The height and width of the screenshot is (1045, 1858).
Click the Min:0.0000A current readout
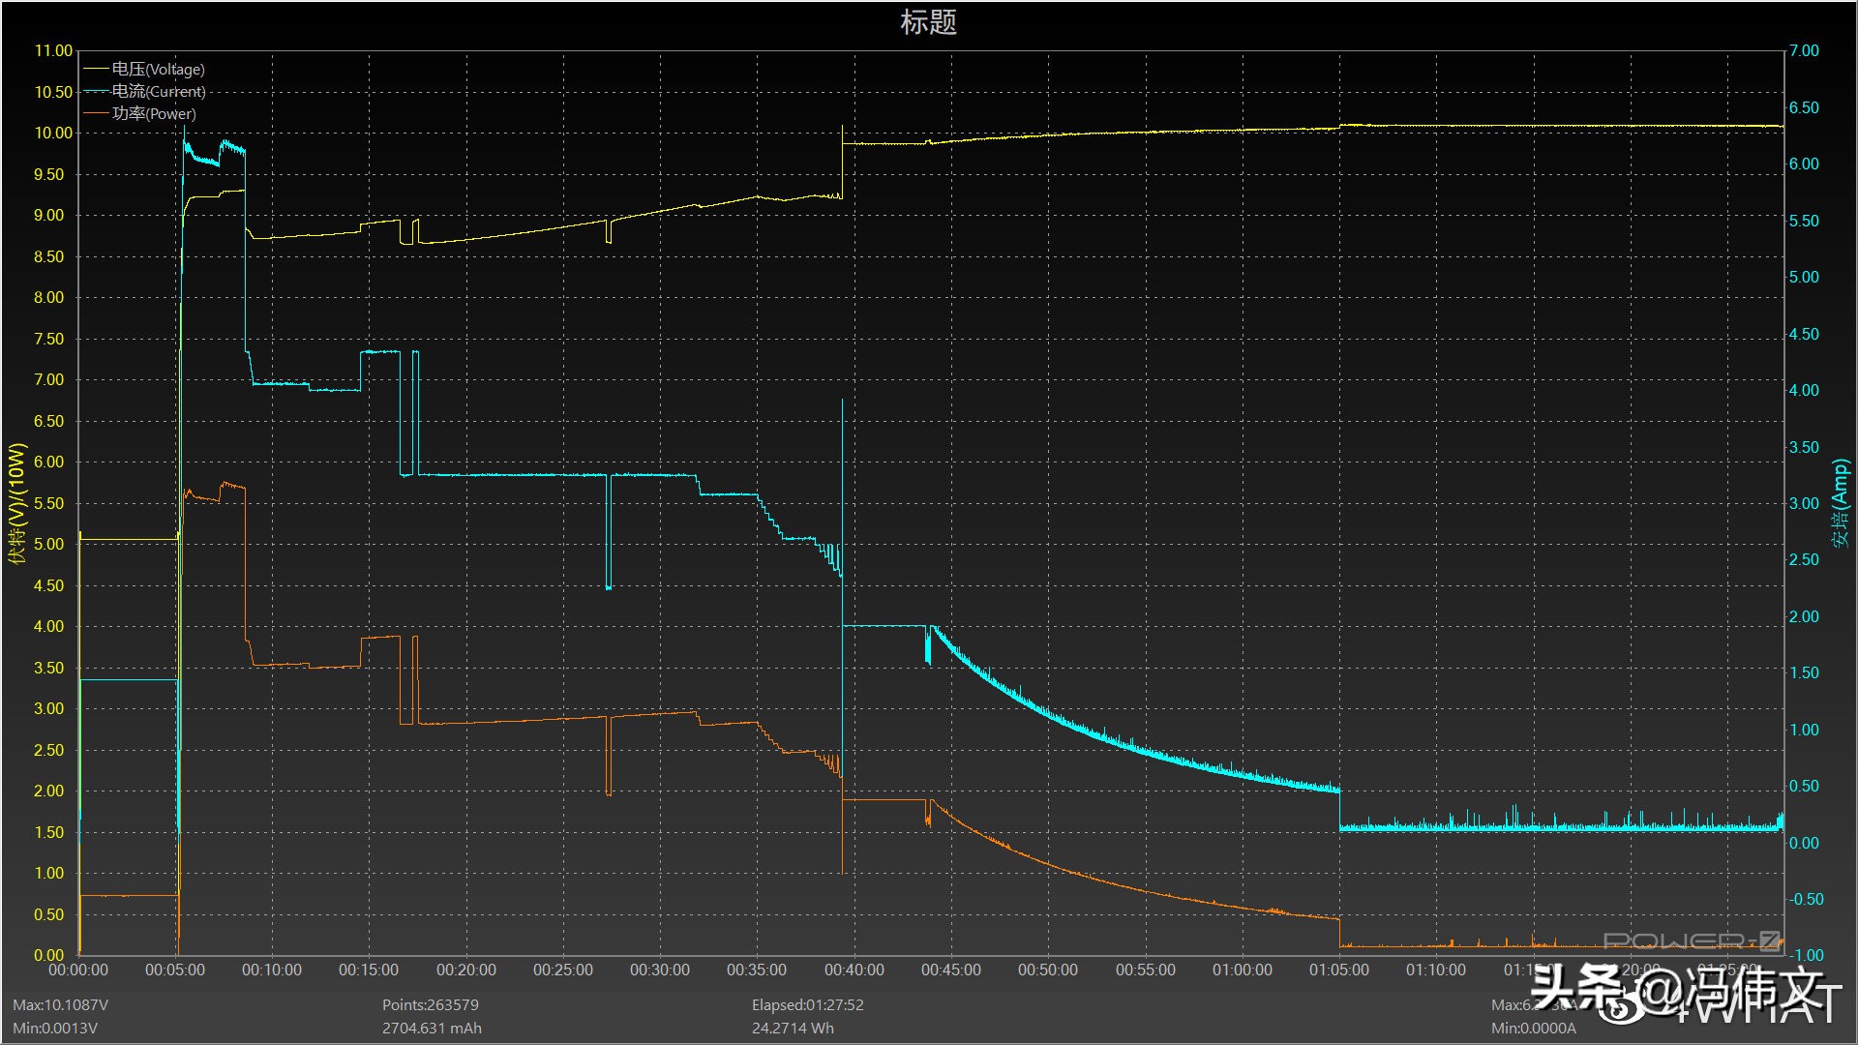coord(1533,1029)
